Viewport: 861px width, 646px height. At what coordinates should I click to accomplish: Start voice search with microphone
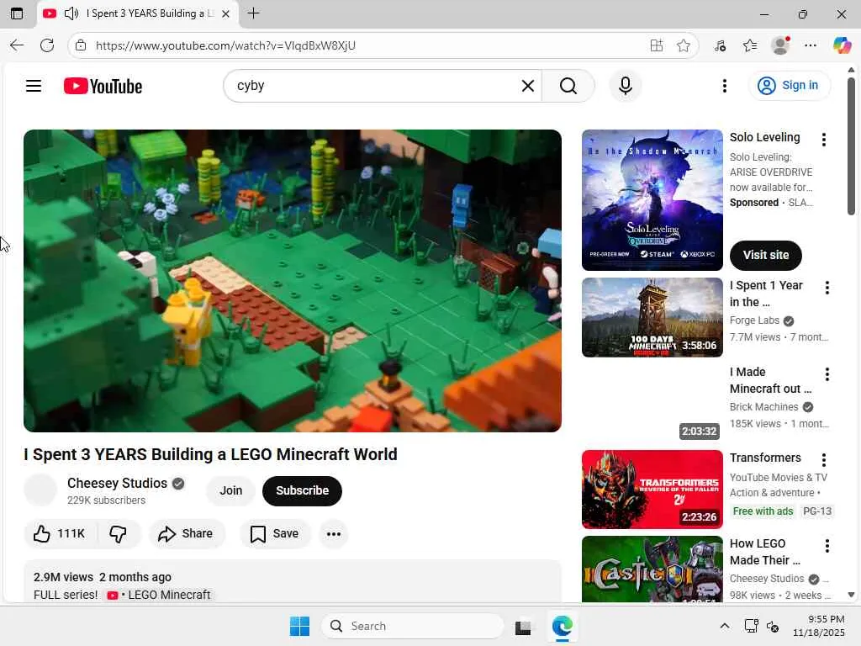point(625,86)
